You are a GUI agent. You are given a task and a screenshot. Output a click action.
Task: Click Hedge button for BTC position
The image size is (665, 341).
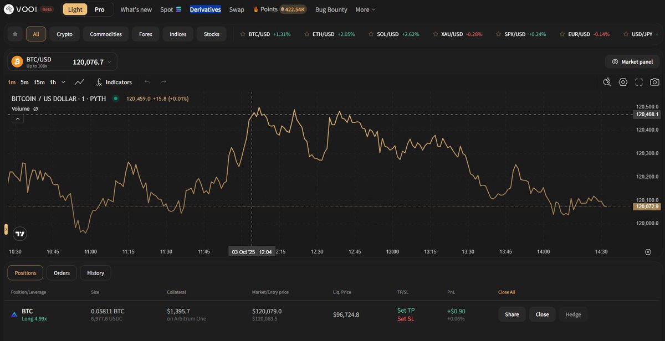(573, 314)
